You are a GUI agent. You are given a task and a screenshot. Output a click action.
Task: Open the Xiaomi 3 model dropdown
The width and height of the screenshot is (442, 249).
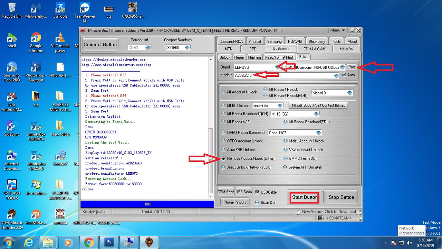(x=349, y=93)
